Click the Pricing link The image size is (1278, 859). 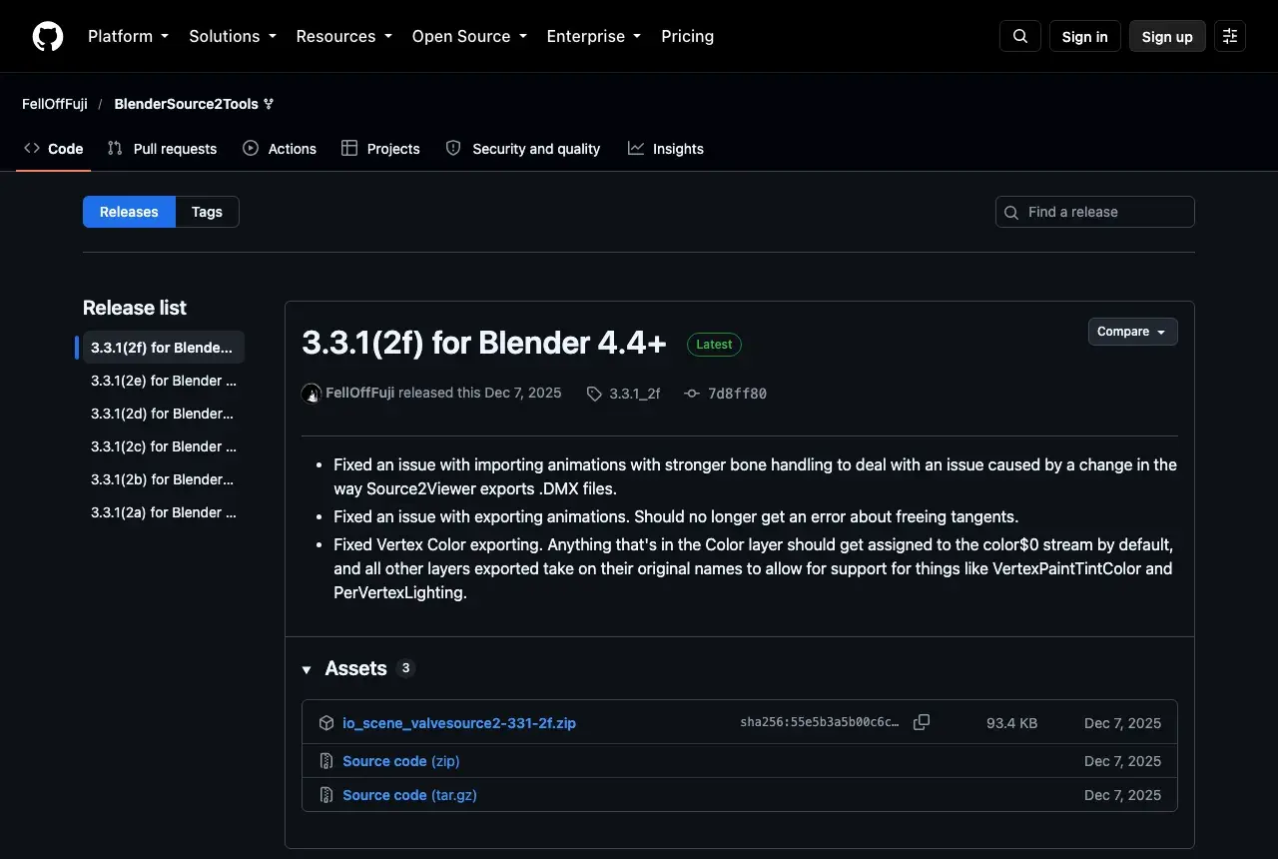687,36
